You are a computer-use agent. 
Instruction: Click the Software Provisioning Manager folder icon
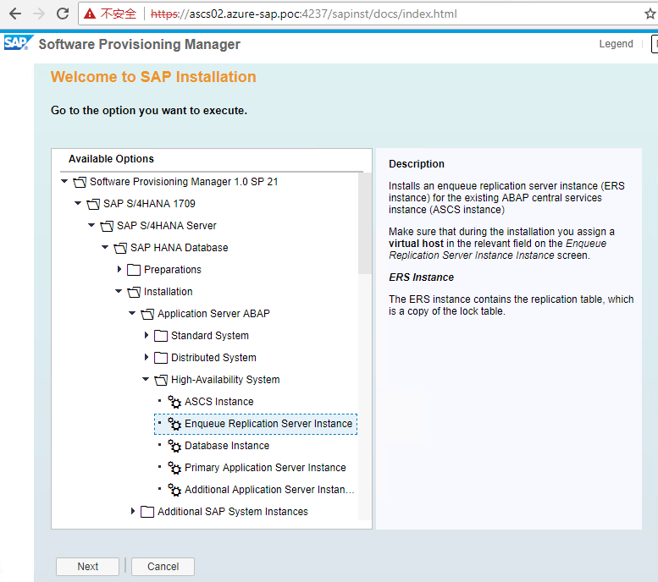click(x=80, y=182)
